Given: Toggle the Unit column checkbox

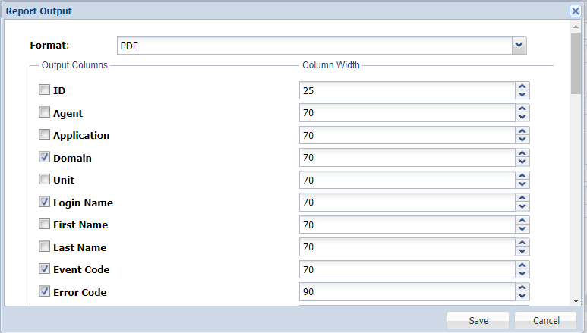Looking at the screenshot, I should pyautogui.click(x=44, y=180).
